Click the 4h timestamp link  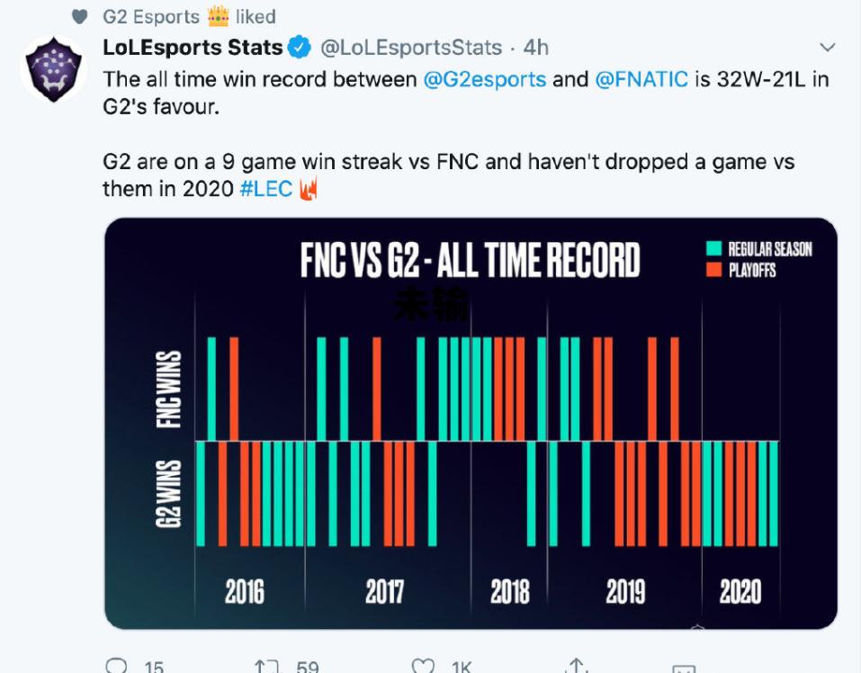tap(536, 47)
